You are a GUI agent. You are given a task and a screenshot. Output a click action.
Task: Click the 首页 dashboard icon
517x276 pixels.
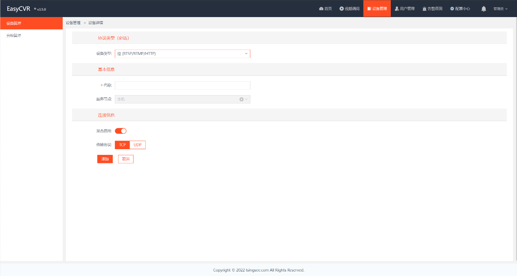point(321,9)
